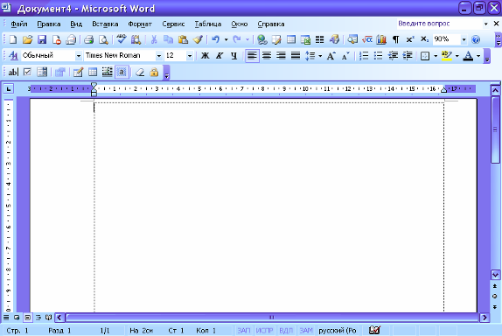Apply subscript formatting
Image resolution: width=502 pixels, height=336 pixels.
pos(424,39)
